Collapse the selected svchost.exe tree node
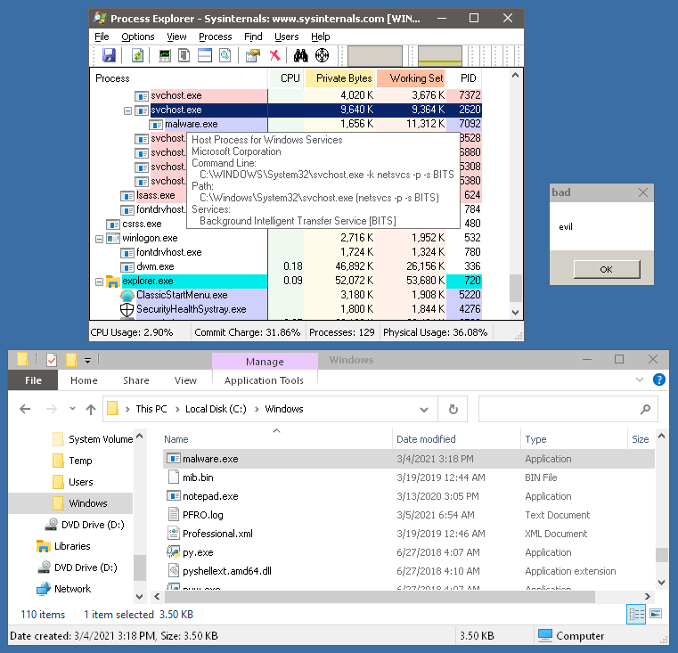This screenshot has width=678, height=653. [x=127, y=110]
